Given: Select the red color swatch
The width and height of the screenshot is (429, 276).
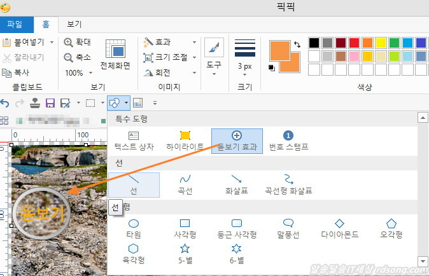Looking at the screenshot, I should tap(354, 43).
